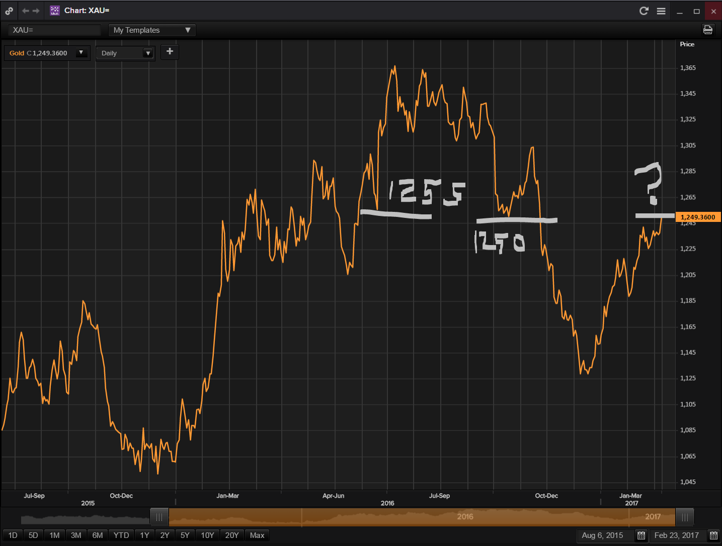Minimize the chart window
Image resolution: width=722 pixels, height=546 pixels.
(680, 11)
